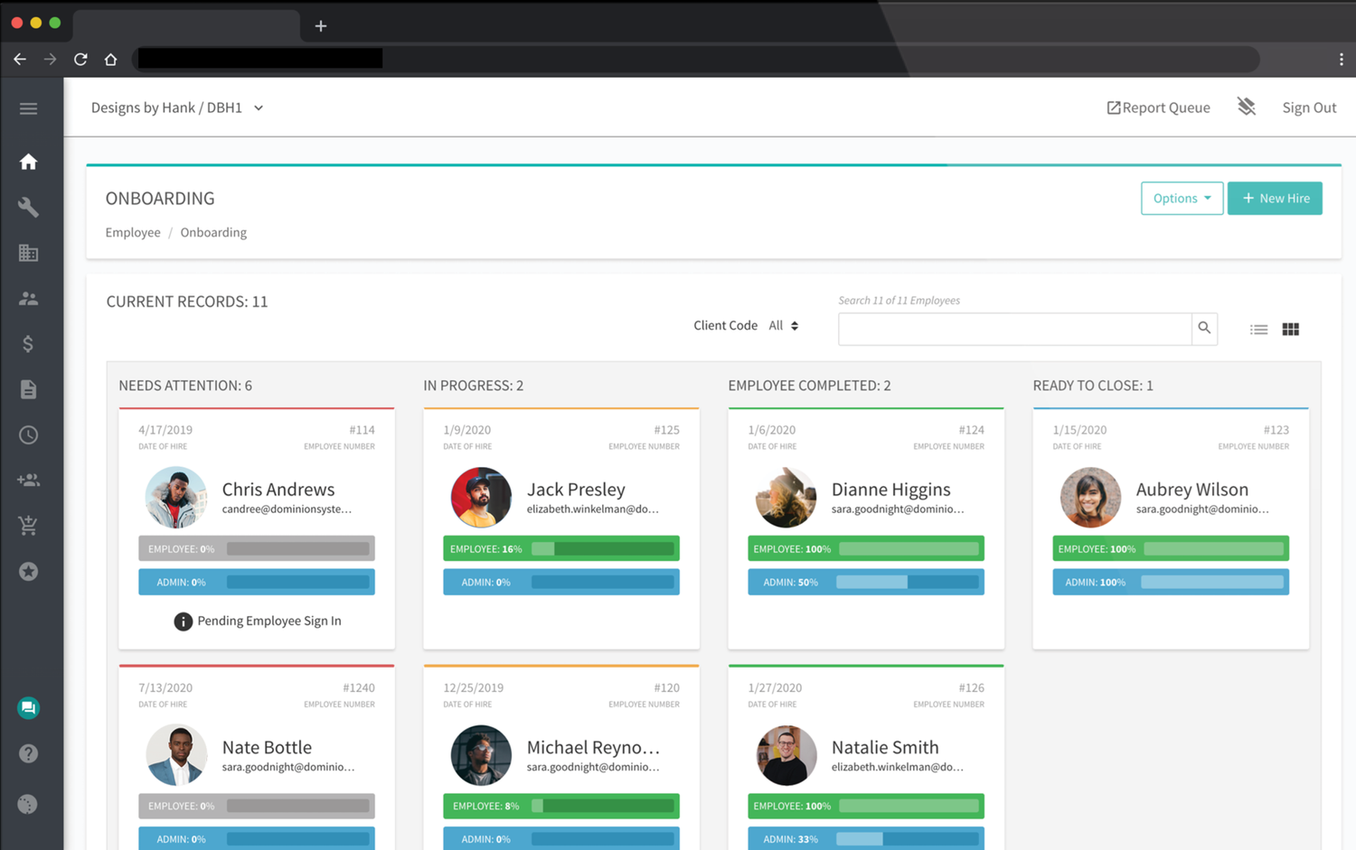Select the Michael Reyno… name
The width and height of the screenshot is (1356, 850).
point(593,747)
